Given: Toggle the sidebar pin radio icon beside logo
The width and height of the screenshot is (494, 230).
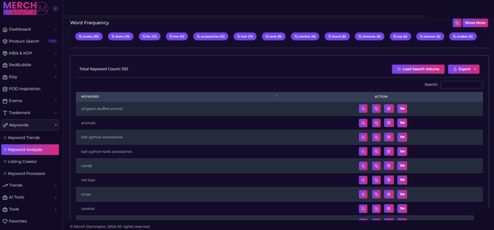Looking at the screenshot, I should [x=55, y=9].
